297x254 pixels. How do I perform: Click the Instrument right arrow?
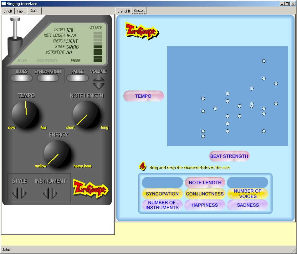coord(54,193)
